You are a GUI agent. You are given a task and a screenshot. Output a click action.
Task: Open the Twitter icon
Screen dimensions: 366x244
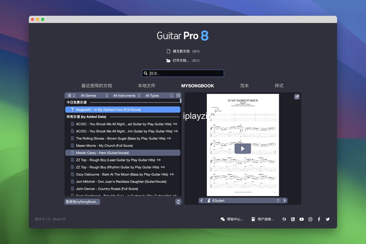328,219
